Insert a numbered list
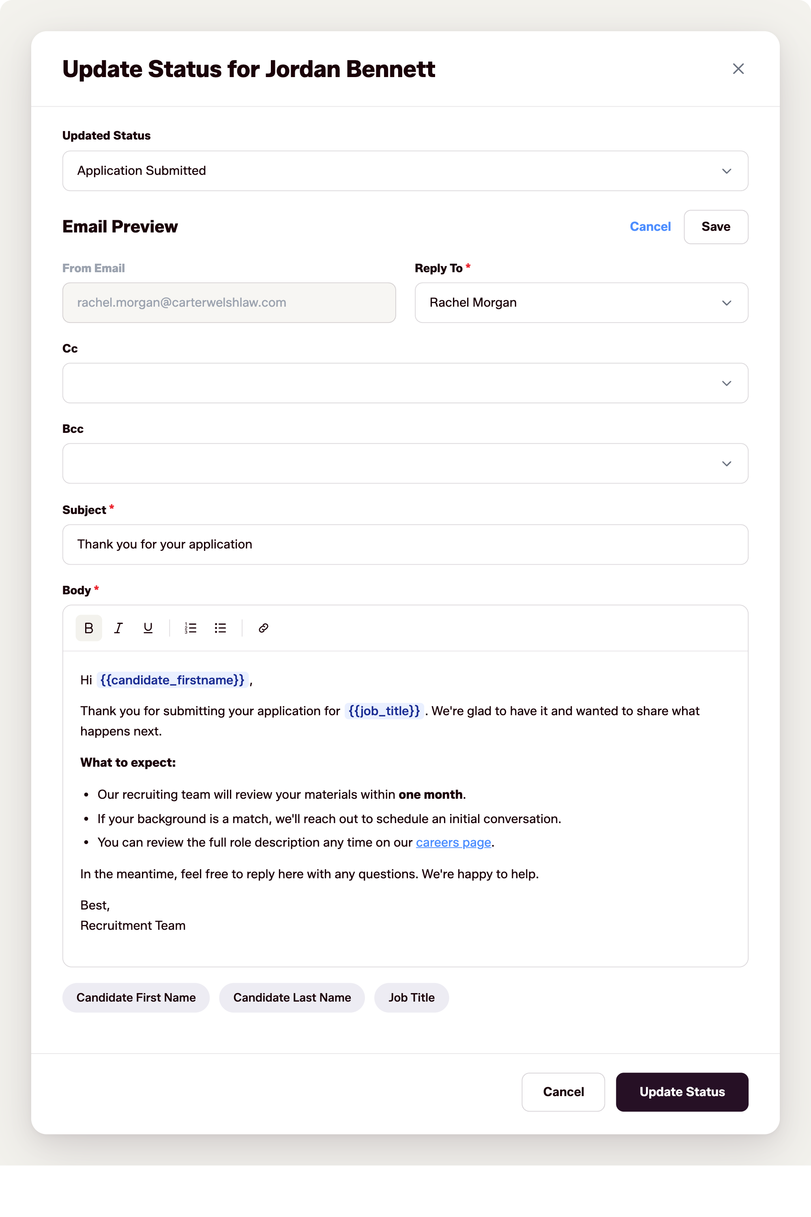The width and height of the screenshot is (811, 1217). tap(190, 628)
